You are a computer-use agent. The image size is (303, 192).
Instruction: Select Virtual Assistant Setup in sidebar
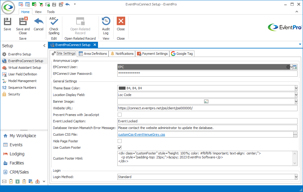(x=24, y=68)
